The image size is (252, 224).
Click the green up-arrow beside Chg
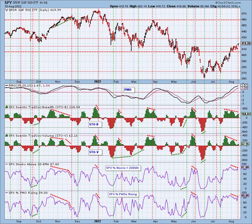click(240, 7)
